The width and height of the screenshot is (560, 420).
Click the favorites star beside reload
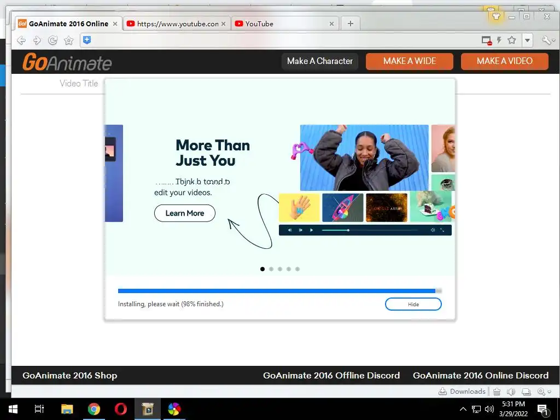coord(68,40)
